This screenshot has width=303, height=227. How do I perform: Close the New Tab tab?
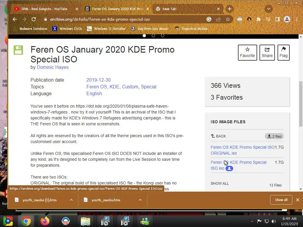coord(218,9)
